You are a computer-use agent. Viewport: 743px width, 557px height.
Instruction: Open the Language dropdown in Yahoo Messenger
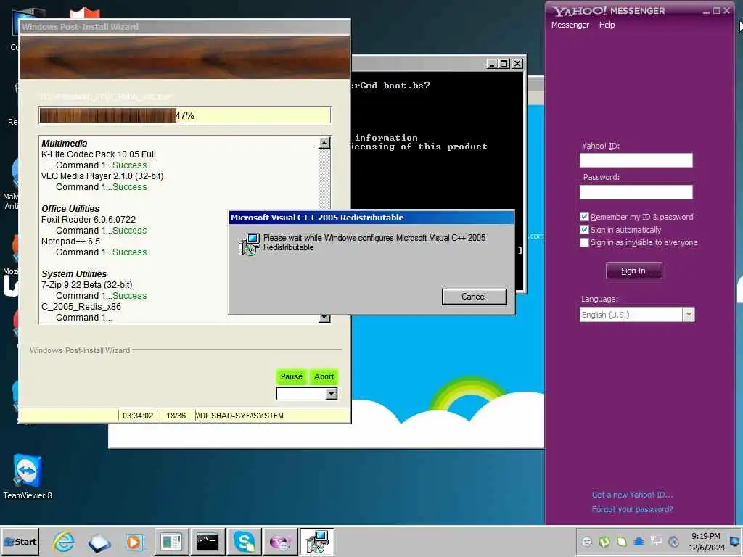tap(689, 315)
